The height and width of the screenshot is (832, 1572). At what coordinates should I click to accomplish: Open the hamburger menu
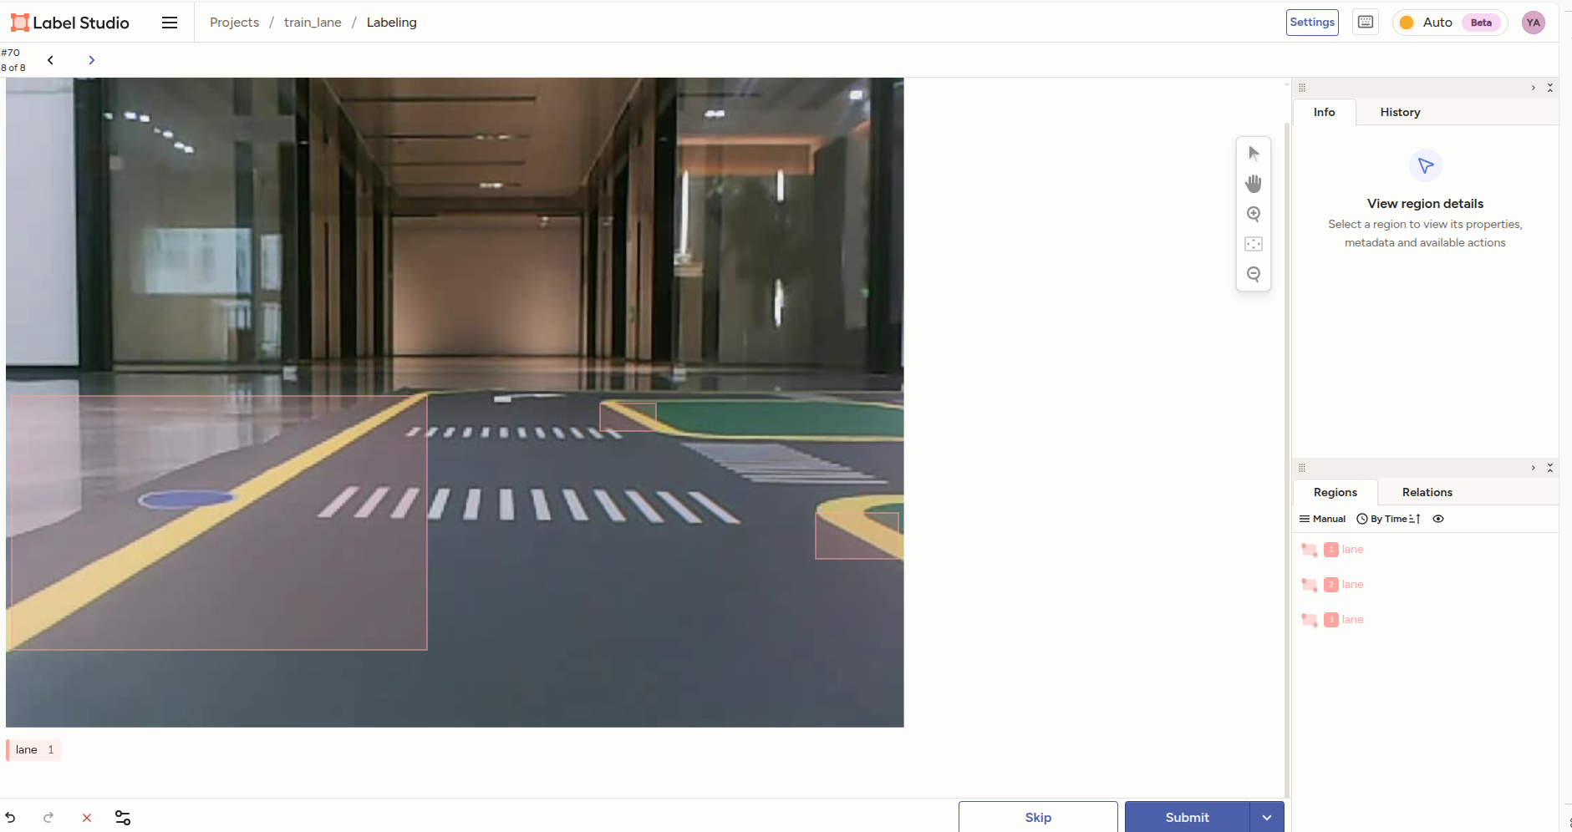(x=170, y=23)
